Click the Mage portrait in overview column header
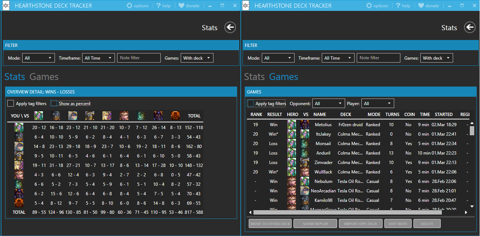Screen dimensions: 480x236 73,116
